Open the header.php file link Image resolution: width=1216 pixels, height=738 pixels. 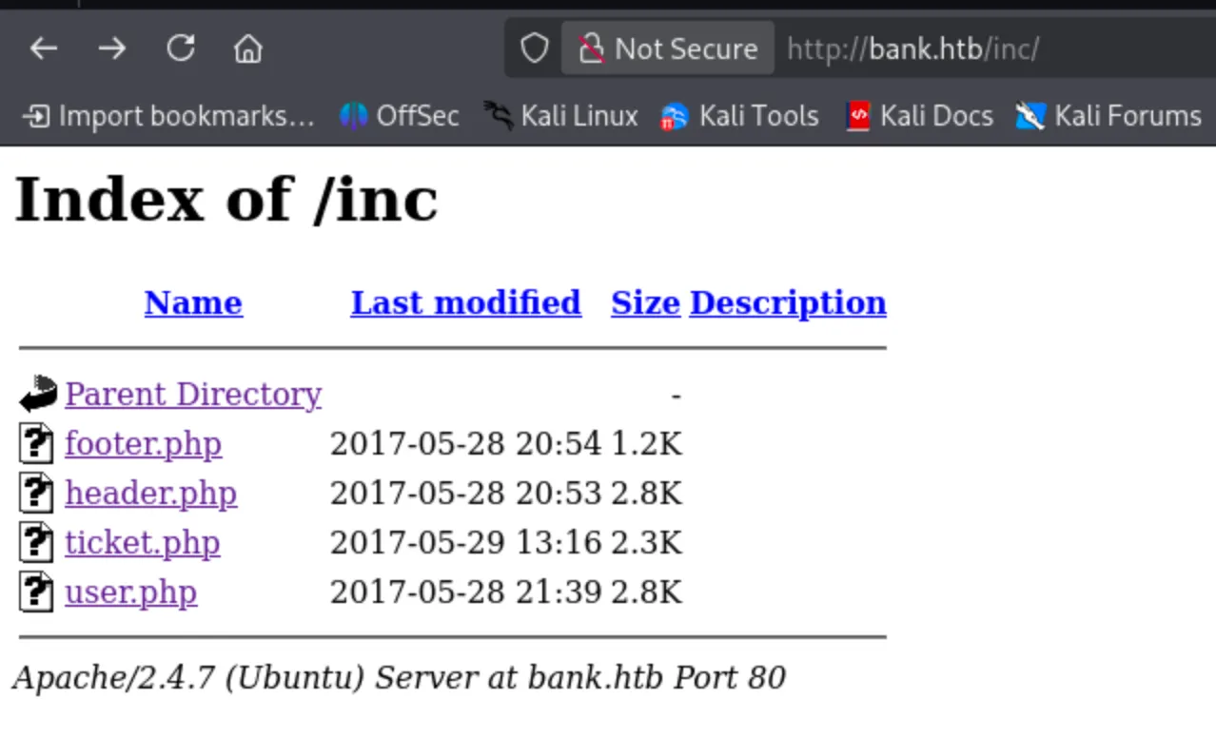tap(150, 494)
